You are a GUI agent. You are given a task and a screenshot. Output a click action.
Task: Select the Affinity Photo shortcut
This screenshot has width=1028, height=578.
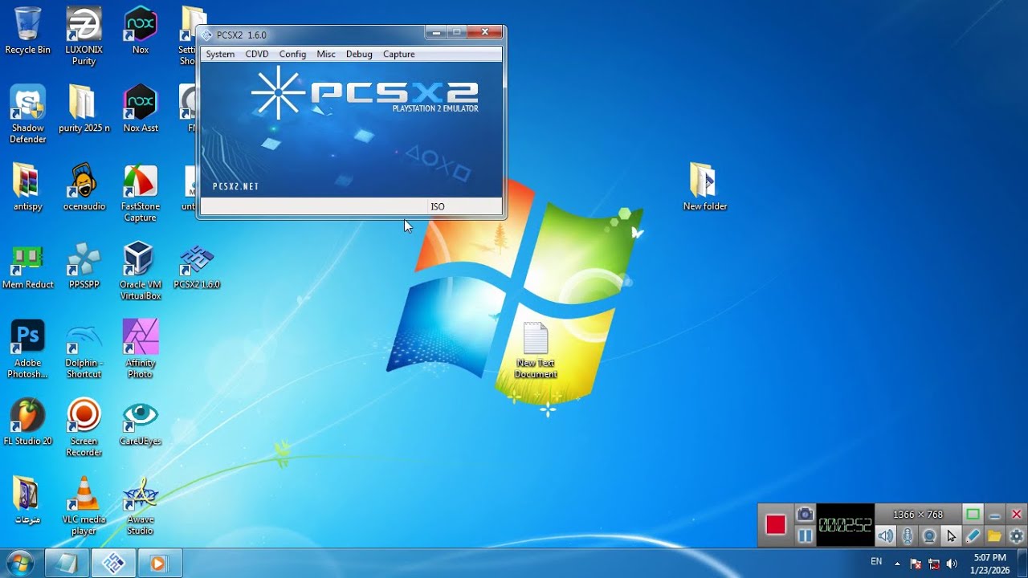click(141, 349)
